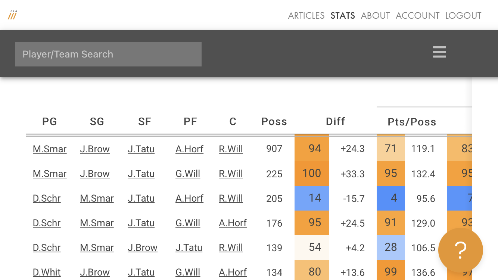Image resolution: width=498 pixels, height=280 pixels.
Task: Go to the STATS page
Action: (x=342, y=15)
